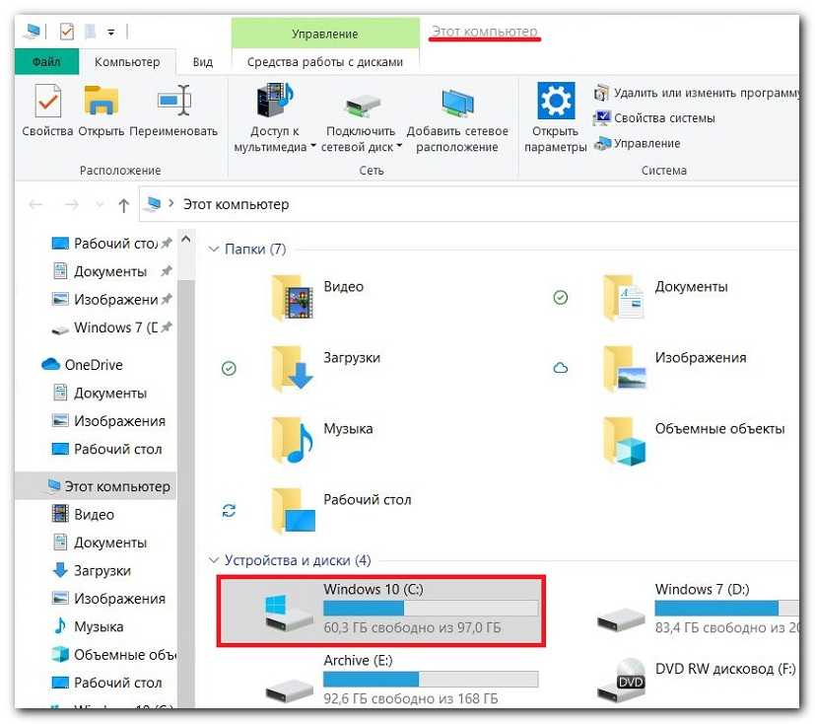Select the Загрузки folder in main pane
Viewport: 815px width, 724px height.
point(325,369)
